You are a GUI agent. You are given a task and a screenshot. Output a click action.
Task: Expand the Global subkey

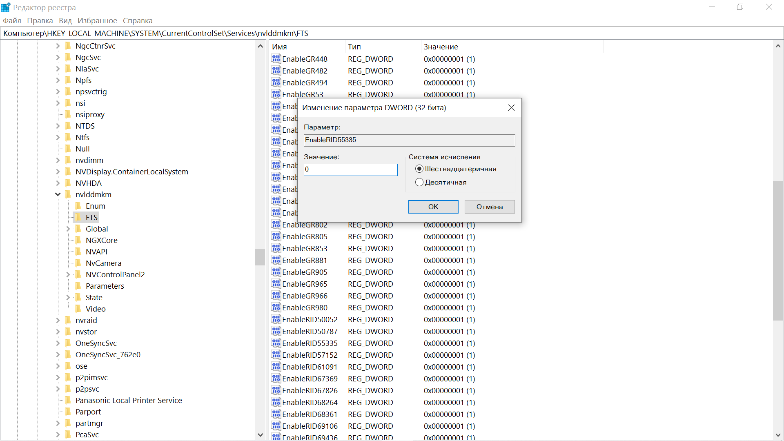(x=68, y=229)
